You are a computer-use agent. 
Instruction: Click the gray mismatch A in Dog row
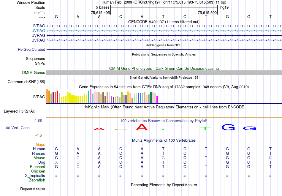(56, 162)
